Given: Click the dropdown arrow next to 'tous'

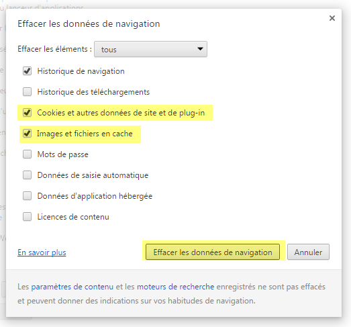Looking at the screenshot, I should (200, 48).
